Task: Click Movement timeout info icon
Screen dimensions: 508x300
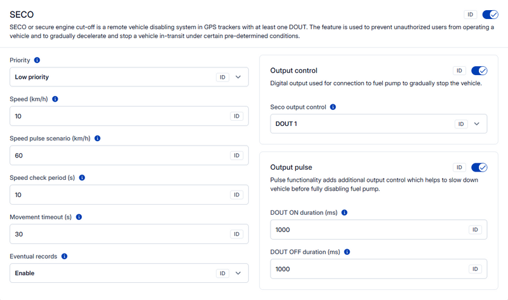Action: coord(79,217)
